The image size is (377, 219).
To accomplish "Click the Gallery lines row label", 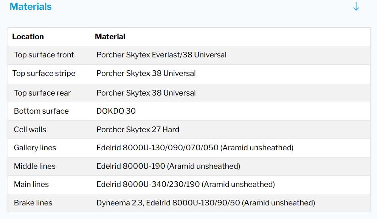I will tap(35, 148).
